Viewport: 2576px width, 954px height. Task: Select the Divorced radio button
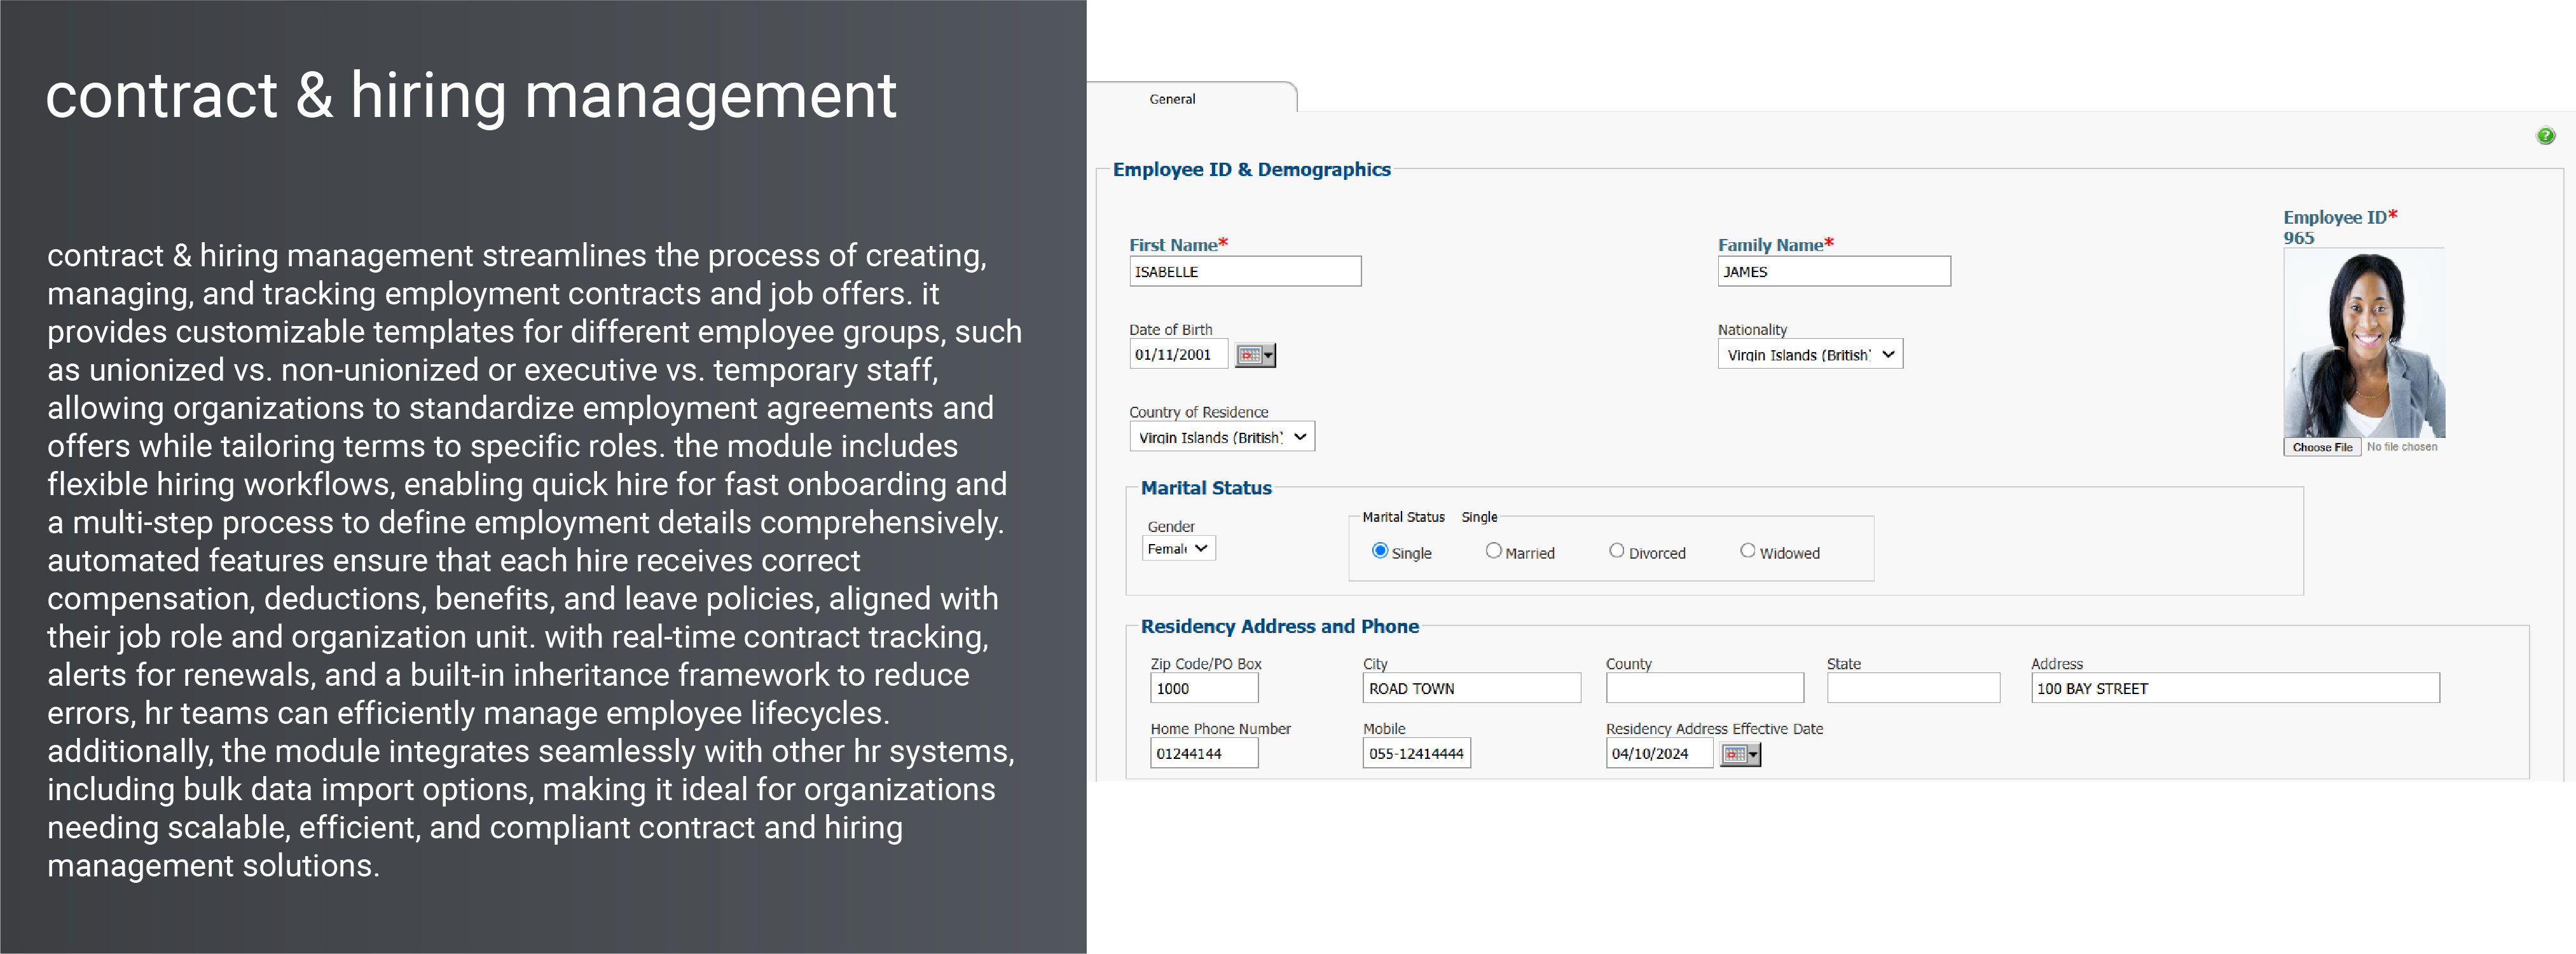pos(1616,551)
